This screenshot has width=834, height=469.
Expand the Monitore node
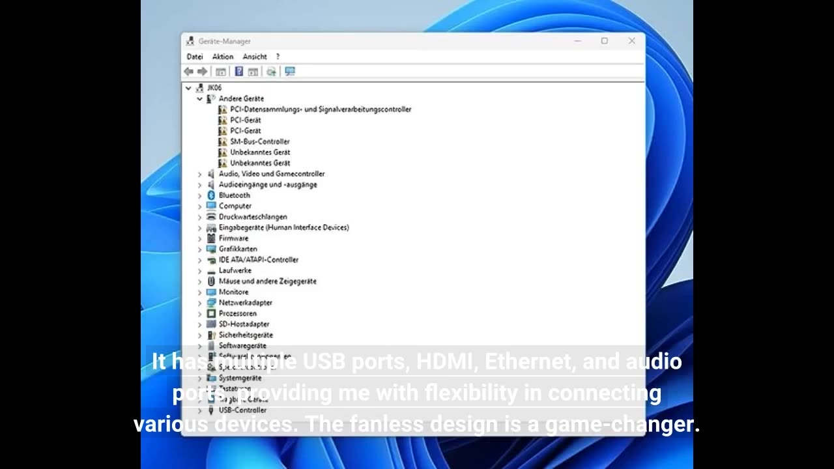tap(200, 292)
